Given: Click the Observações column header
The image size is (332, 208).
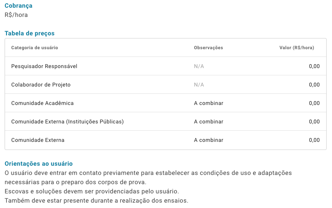Looking at the screenshot, I should pyautogui.click(x=209, y=48).
